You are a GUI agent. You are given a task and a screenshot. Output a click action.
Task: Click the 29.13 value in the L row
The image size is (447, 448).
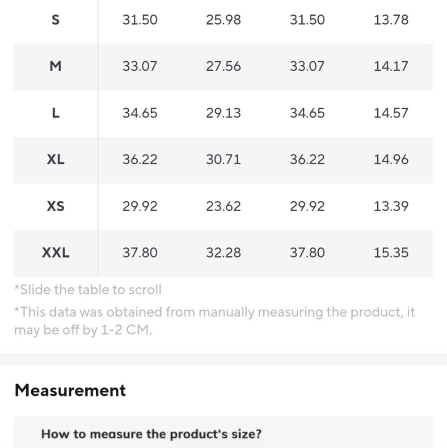pyautogui.click(x=223, y=113)
